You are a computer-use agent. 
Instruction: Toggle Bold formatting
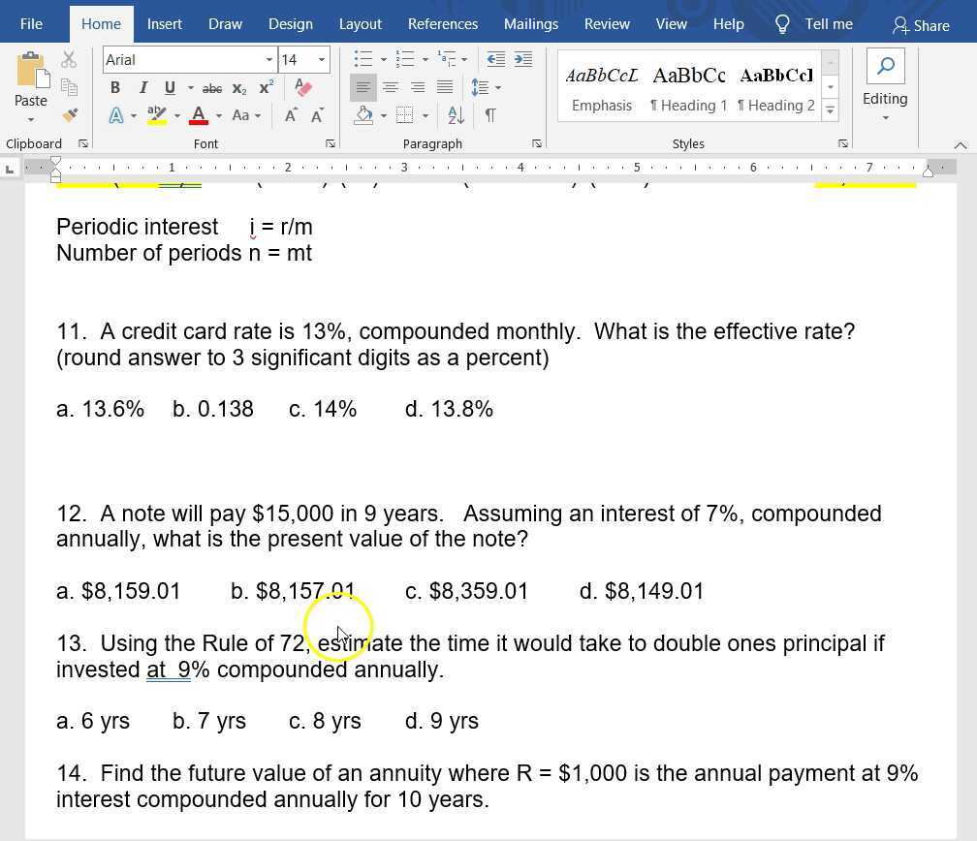pyautogui.click(x=115, y=88)
